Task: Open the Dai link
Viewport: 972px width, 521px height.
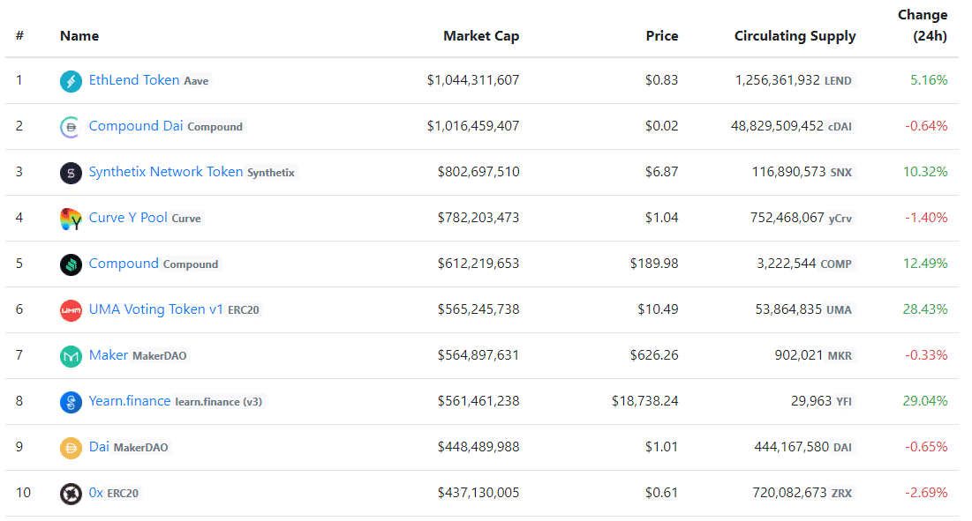Action: [99, 446]
